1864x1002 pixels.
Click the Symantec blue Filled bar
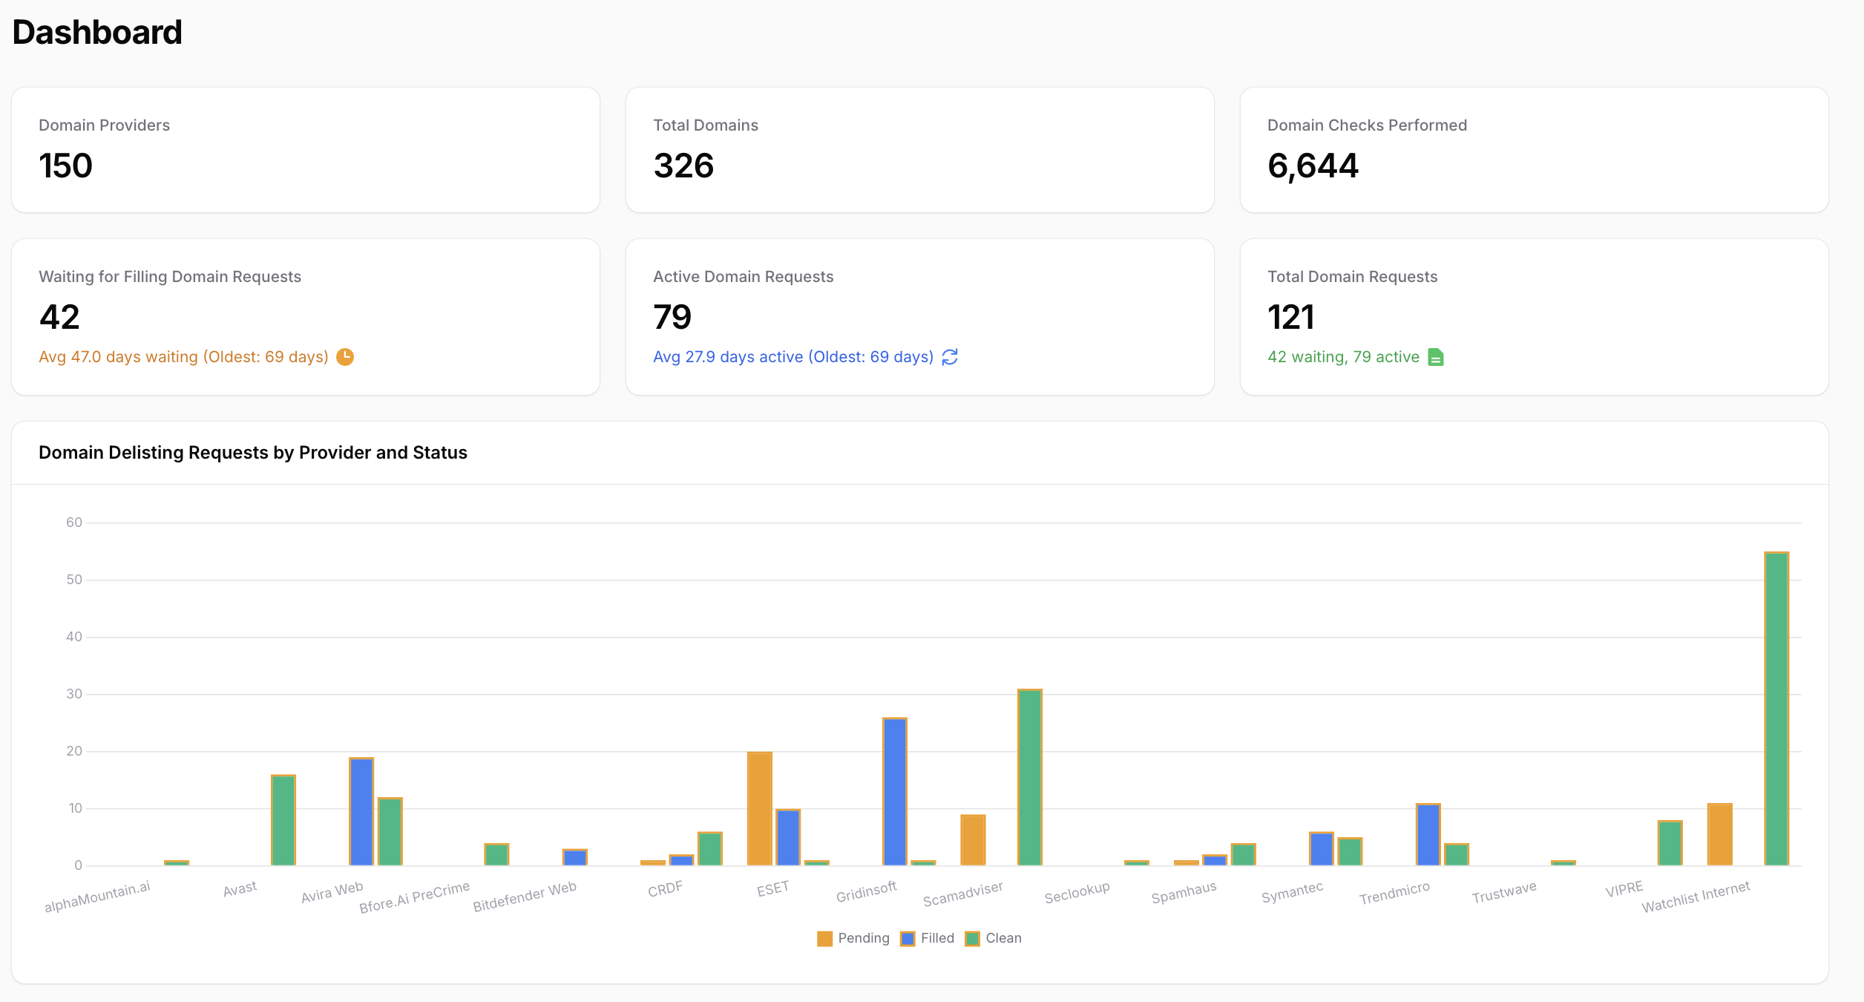(x=1322, y=849)
